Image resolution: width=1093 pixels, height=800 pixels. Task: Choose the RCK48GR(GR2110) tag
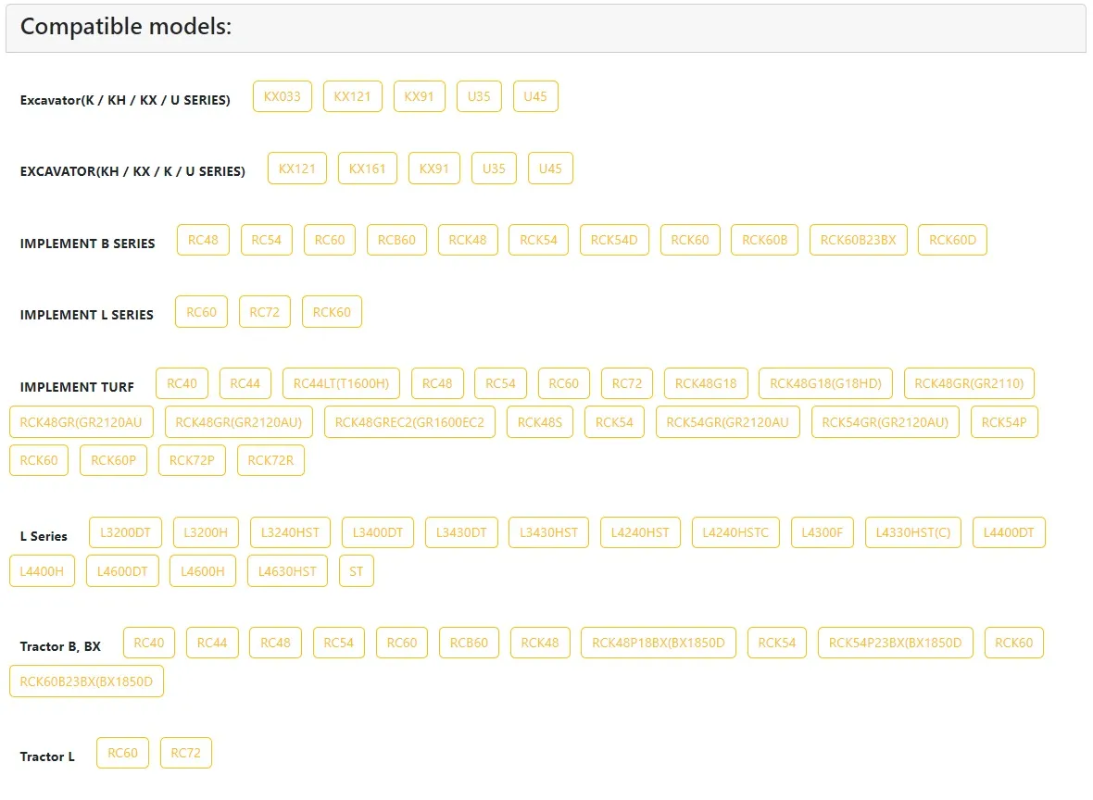[x=969, y=383]
